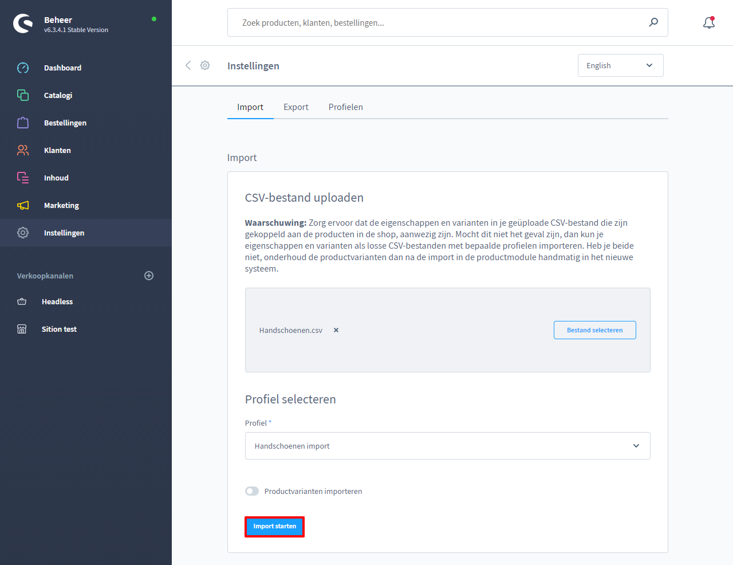Enable Productvarianten importeren toggle
Screen dimensions: 733x565
click(x=252, y=491)
